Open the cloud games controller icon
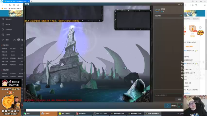This screenshot has height=116, width=207. (x=3, y=35)
